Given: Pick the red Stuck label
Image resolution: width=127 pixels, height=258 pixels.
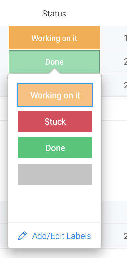Looking at the screenshot, I should click(x=55, y=121).
